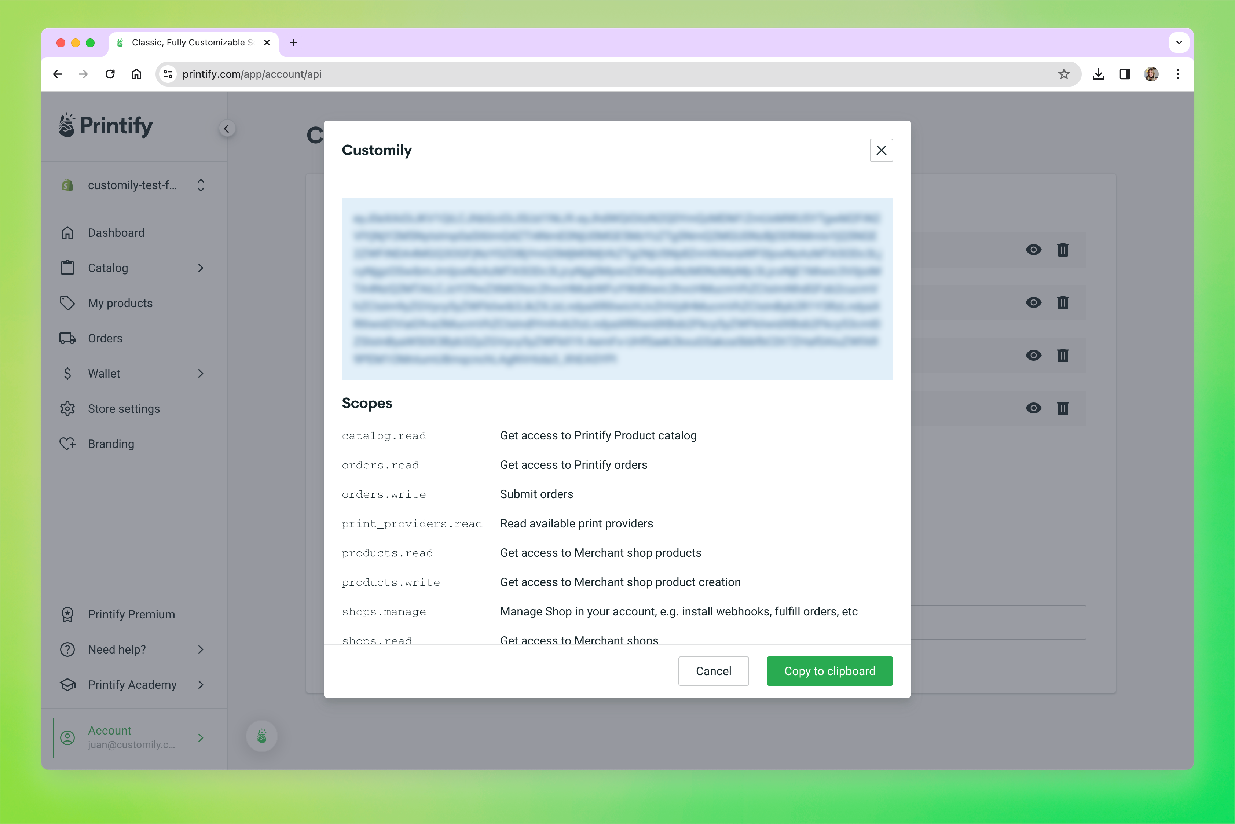Viewport: 1235px width, 824px height.
Task: Collapse the sidebar with the chevron button
Action: [x=227, y=129]
